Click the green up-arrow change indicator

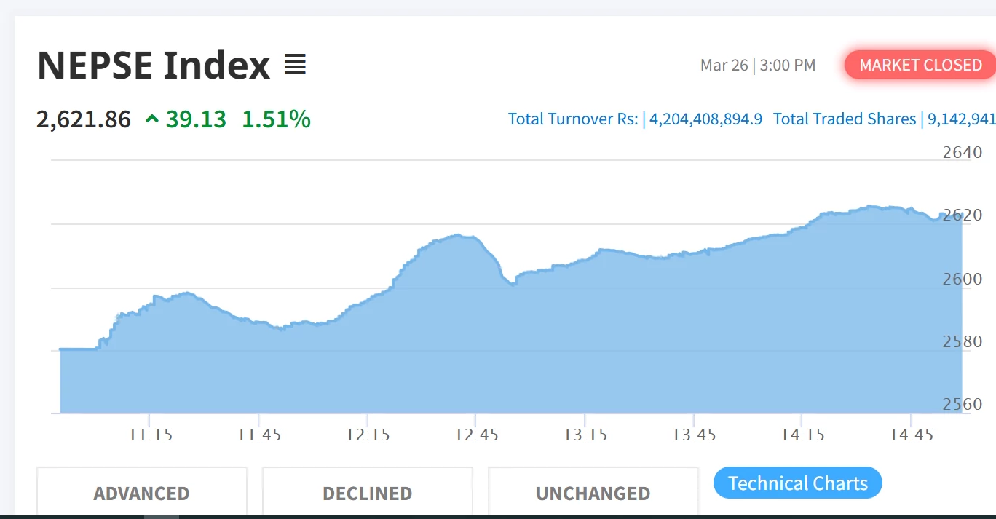coord(152,119)
